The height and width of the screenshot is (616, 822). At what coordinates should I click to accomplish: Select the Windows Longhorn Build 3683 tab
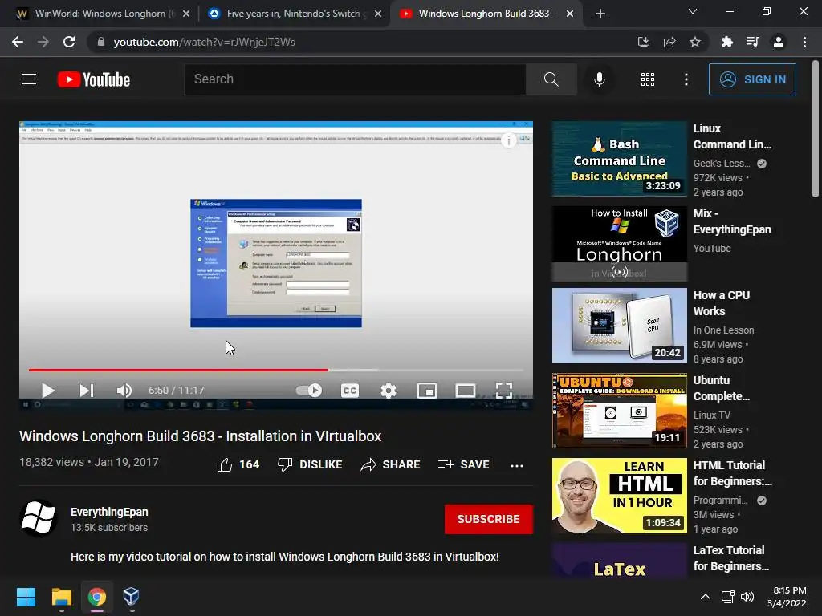coord(484,14)
